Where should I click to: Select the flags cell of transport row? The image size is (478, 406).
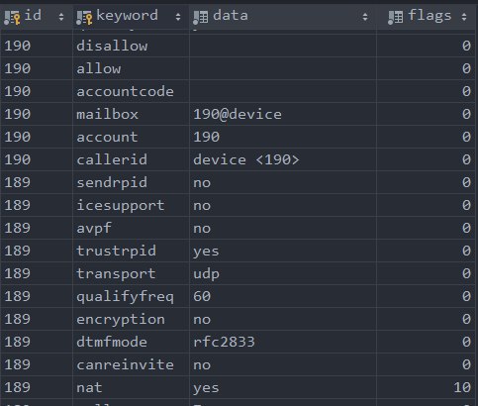(426, 273)
